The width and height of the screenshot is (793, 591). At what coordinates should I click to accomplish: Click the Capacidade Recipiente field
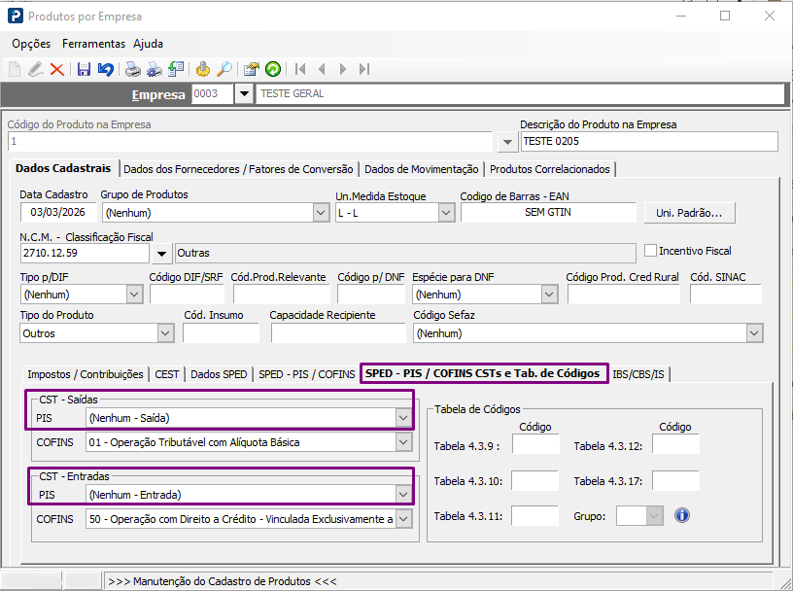338,333
